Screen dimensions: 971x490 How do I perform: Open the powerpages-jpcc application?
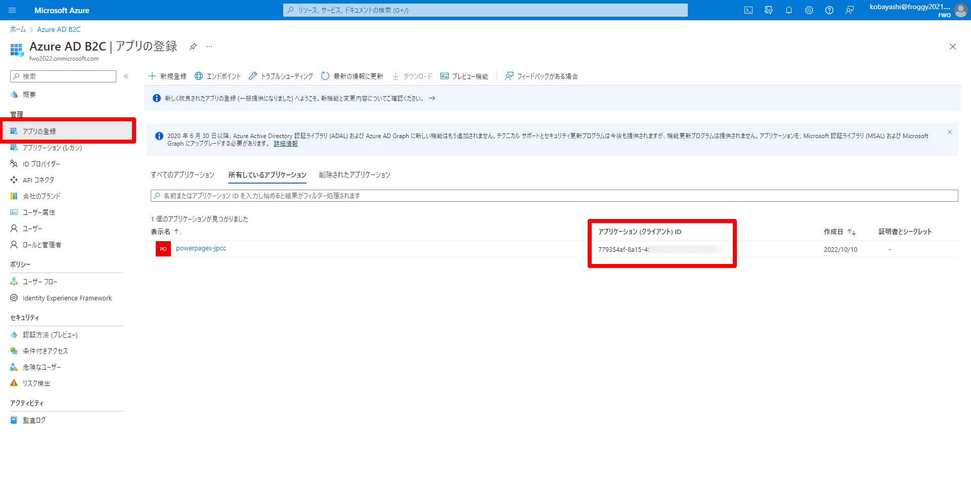coord(201,248)
